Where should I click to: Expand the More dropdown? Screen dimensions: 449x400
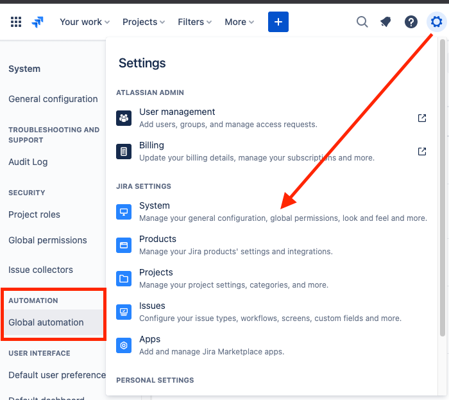click(x=239, y=22)
